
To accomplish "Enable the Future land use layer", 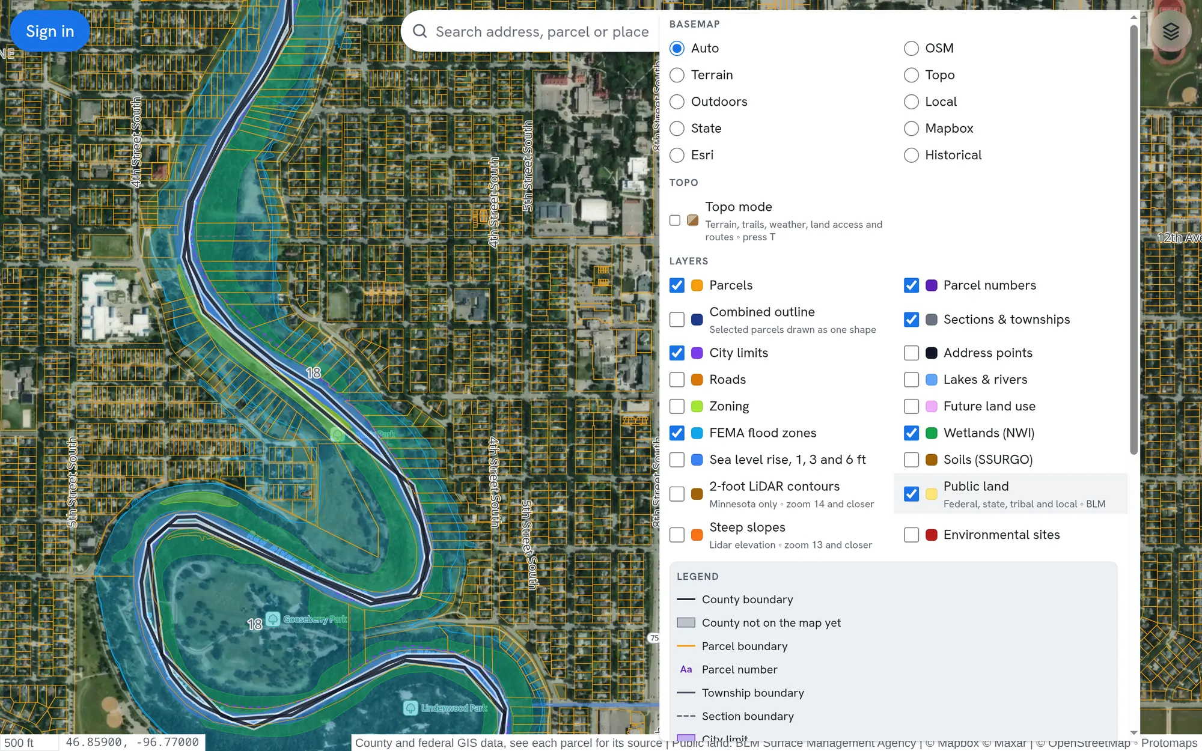I will (x=911, y=406).
